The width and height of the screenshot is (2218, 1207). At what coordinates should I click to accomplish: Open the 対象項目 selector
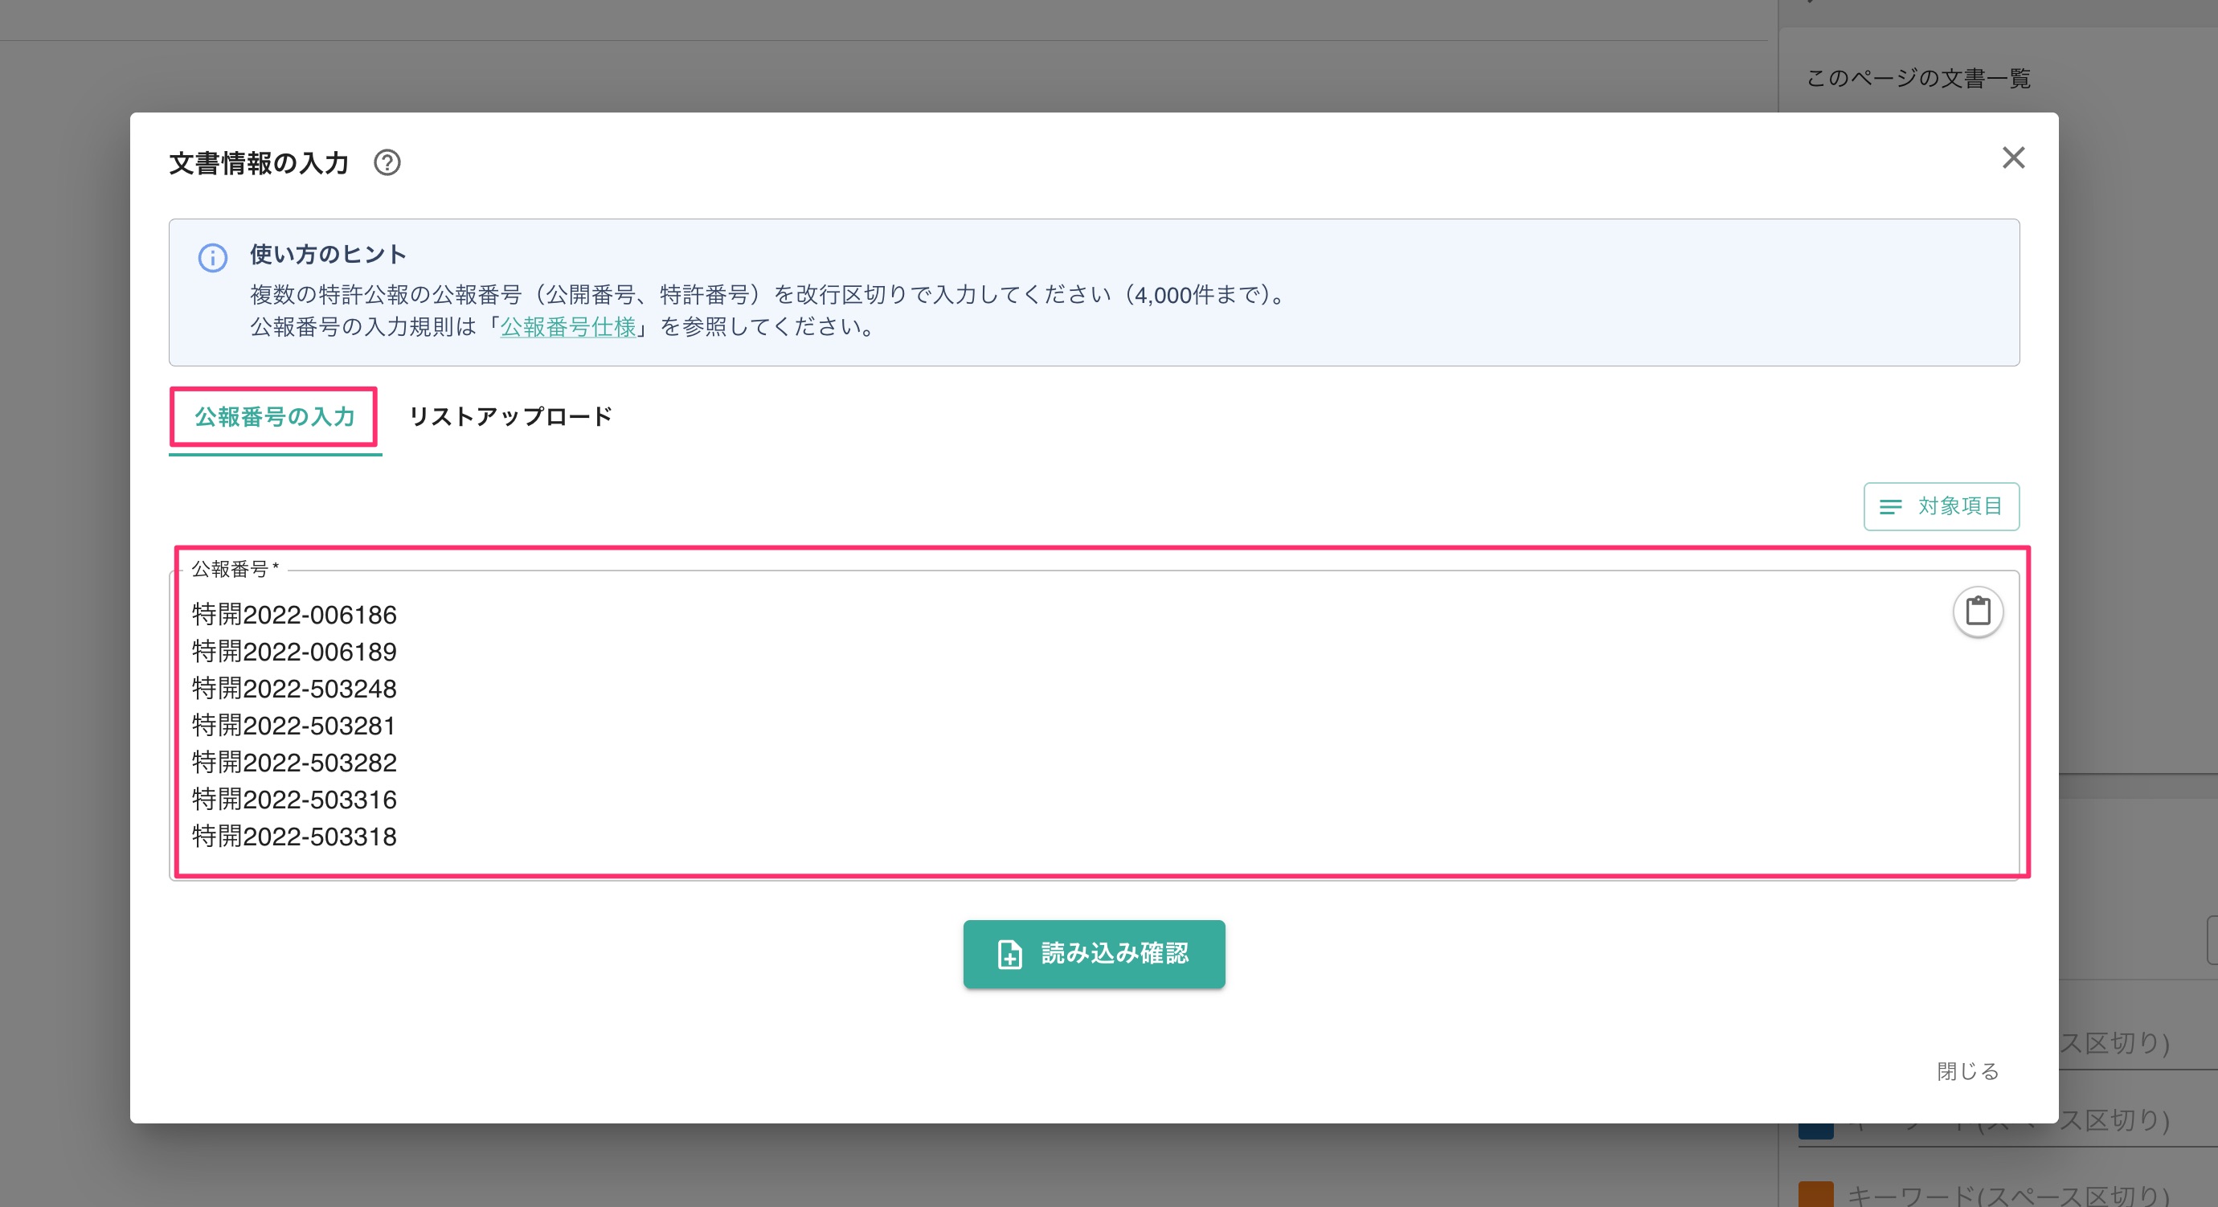1942,507
